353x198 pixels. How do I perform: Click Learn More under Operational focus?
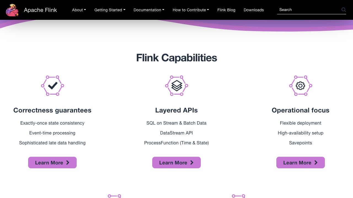point(297,163)
